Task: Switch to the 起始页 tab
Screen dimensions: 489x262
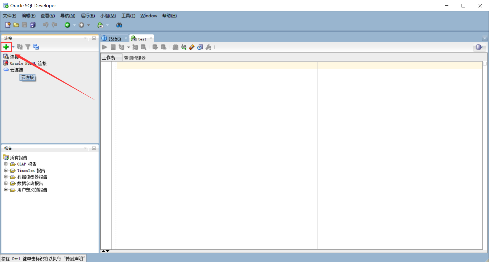Action: [x=115, y=39]
